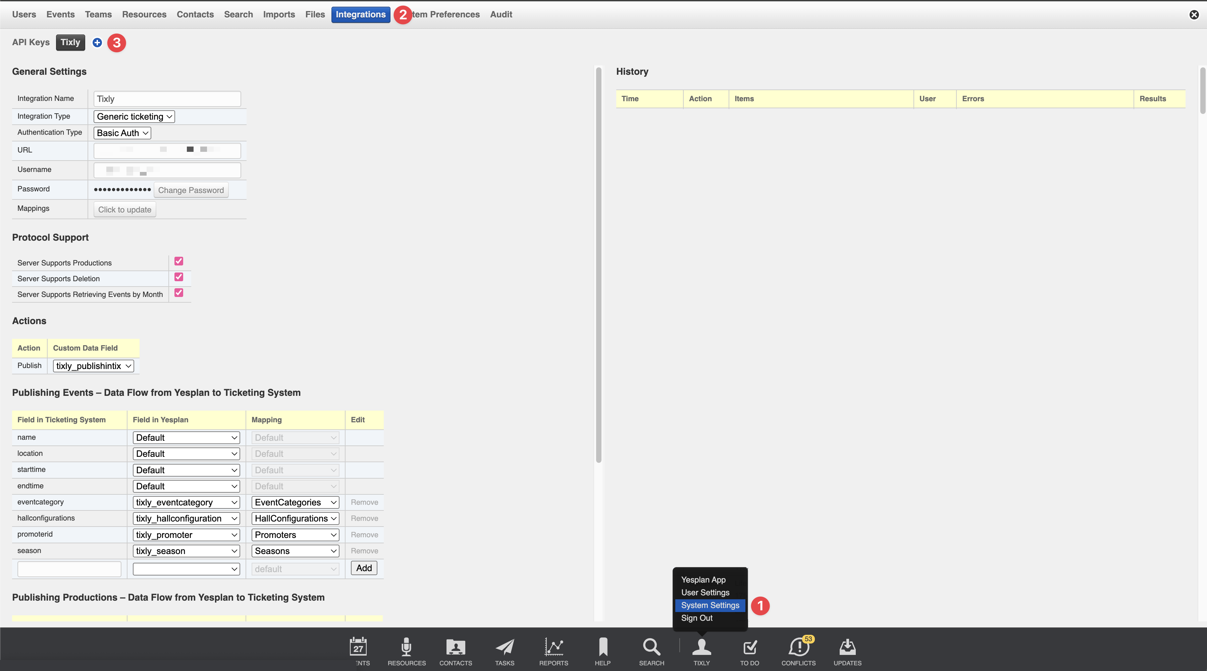The width and height of the screenshot is (1207, 671).
Task: Expand the Integration Type dropdown
Action: click(x=134, y=117)
